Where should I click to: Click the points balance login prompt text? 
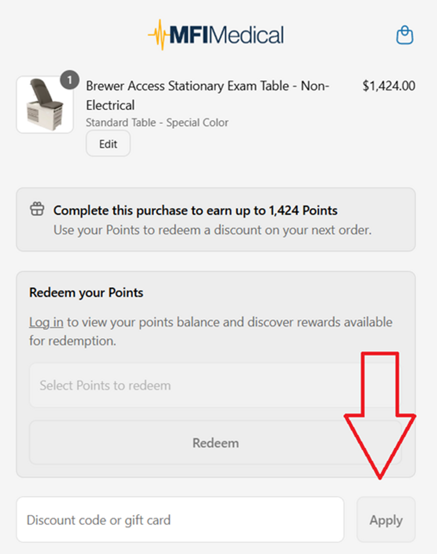pyautogui.click(x=228, y=323)
